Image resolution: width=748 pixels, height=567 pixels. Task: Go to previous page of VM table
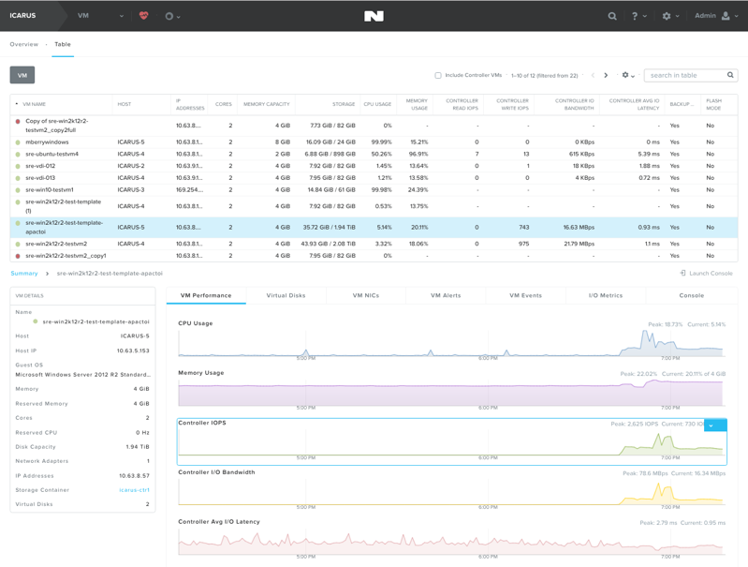point(593,76)
